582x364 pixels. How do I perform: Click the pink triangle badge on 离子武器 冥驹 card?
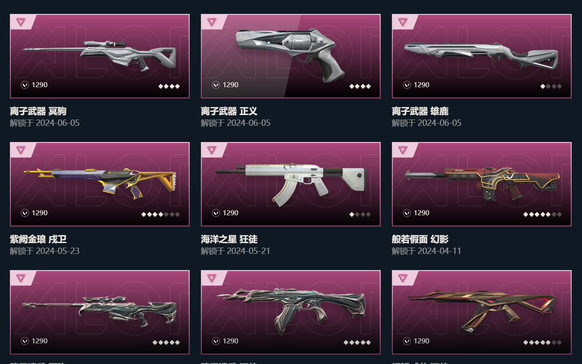point(21,22)
